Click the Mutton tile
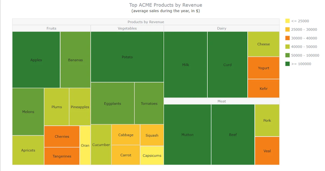 (188, 135)
